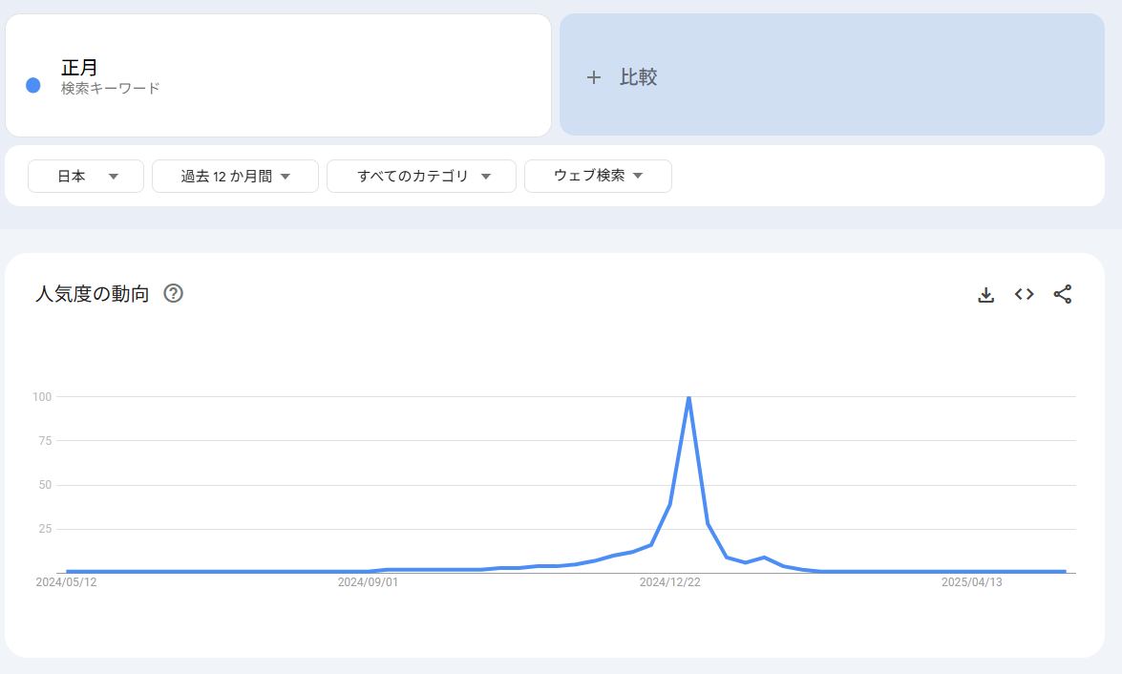The width and height of the screenshot is (1122, 674).
Task: Click the peak point of the trend line
Action: (688, 397)
